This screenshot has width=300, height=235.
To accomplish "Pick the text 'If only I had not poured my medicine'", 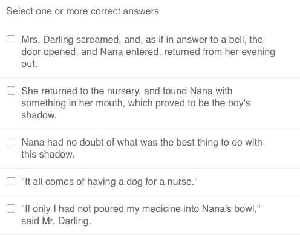I will 141,214.
